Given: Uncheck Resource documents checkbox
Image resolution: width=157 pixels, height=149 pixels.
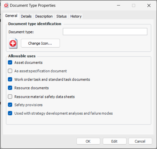Looking at the screenshot, I should [10, 88].
